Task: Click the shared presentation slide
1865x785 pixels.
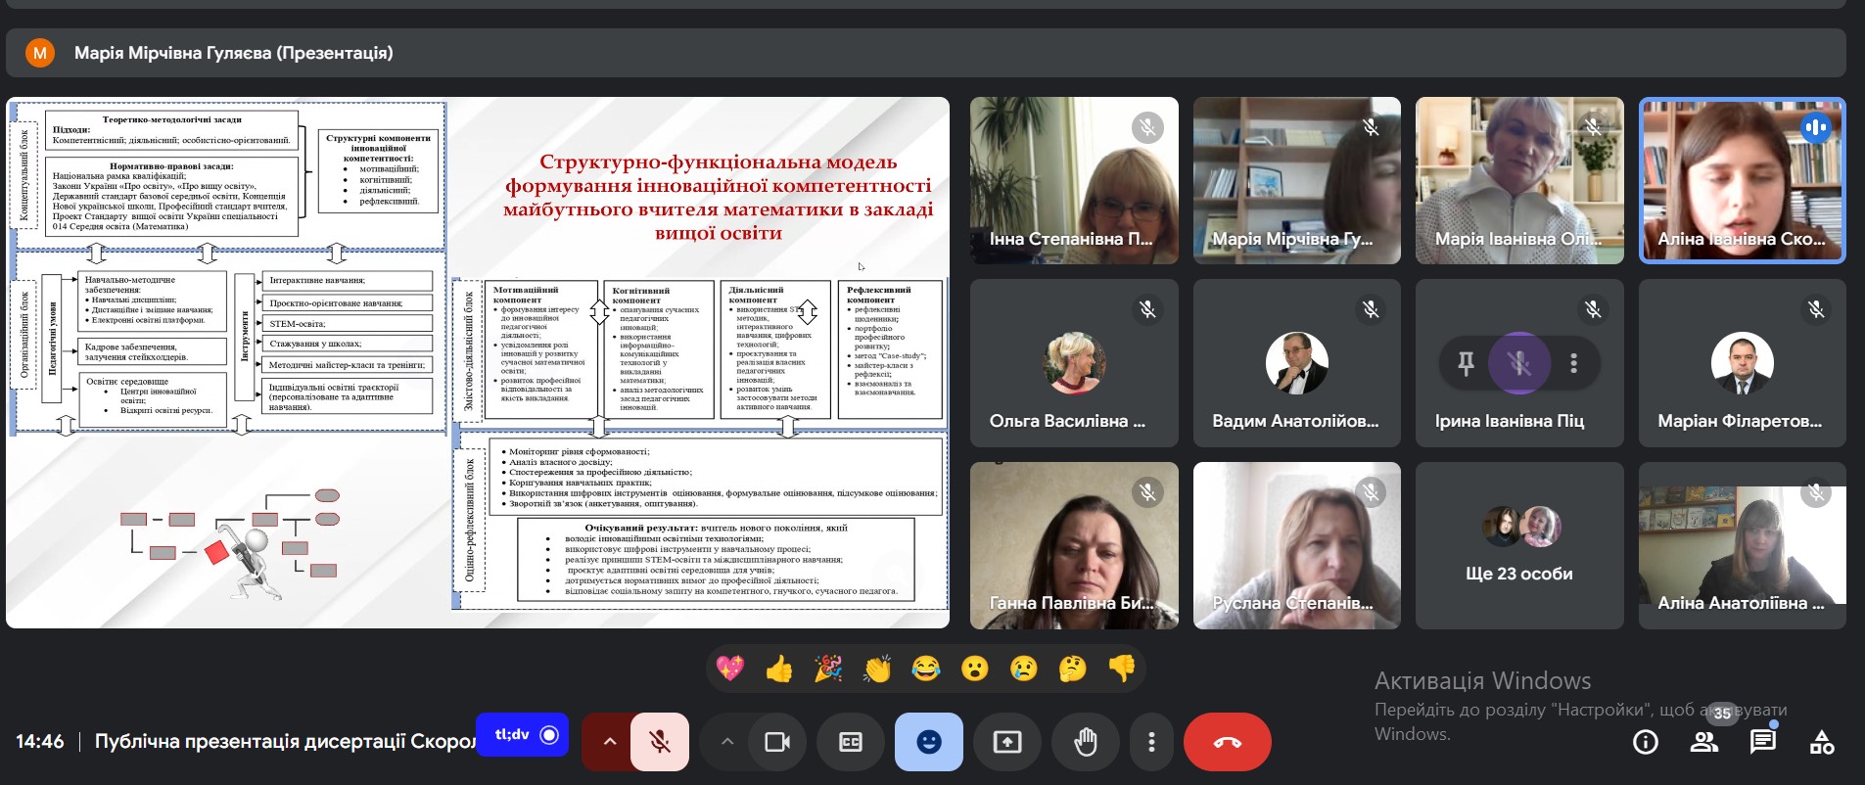Action: 478,362
